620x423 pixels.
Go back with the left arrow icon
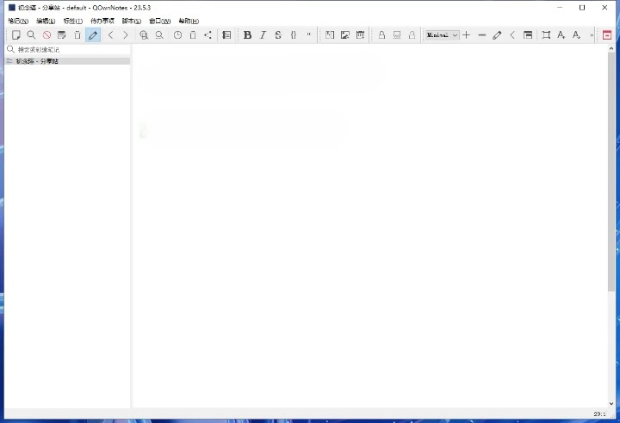(110, 35)
